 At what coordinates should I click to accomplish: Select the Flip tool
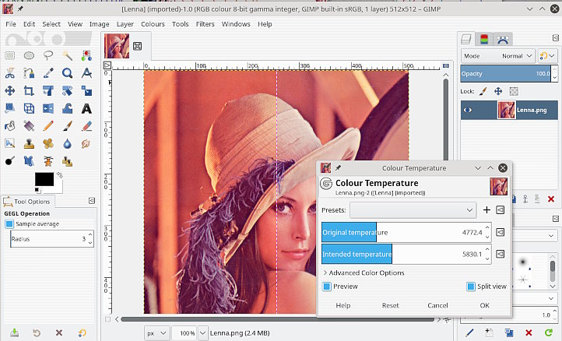pos(48,108)
